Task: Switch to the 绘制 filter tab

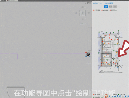Action: 110,7
